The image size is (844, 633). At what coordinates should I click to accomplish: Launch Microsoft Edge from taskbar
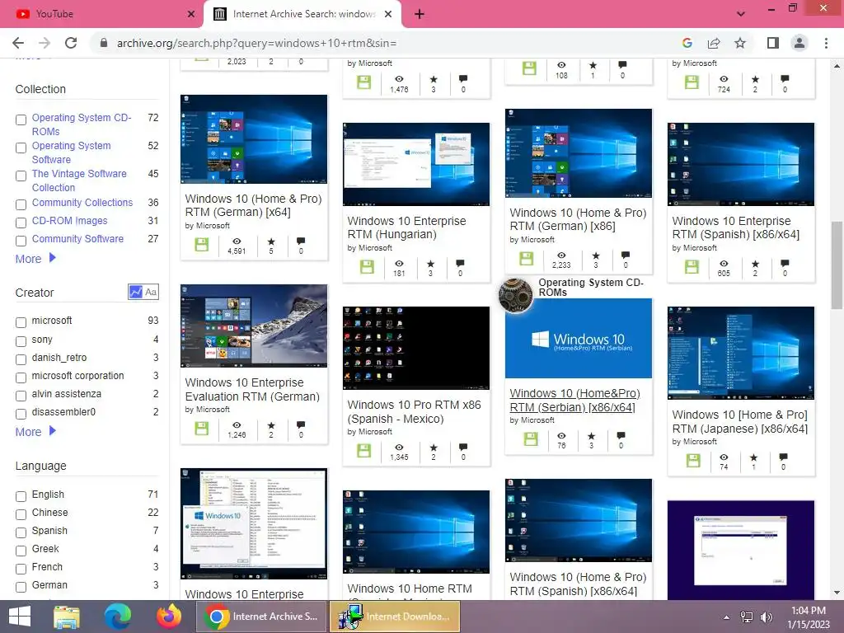pyautogui.click(x=118, y=617)
